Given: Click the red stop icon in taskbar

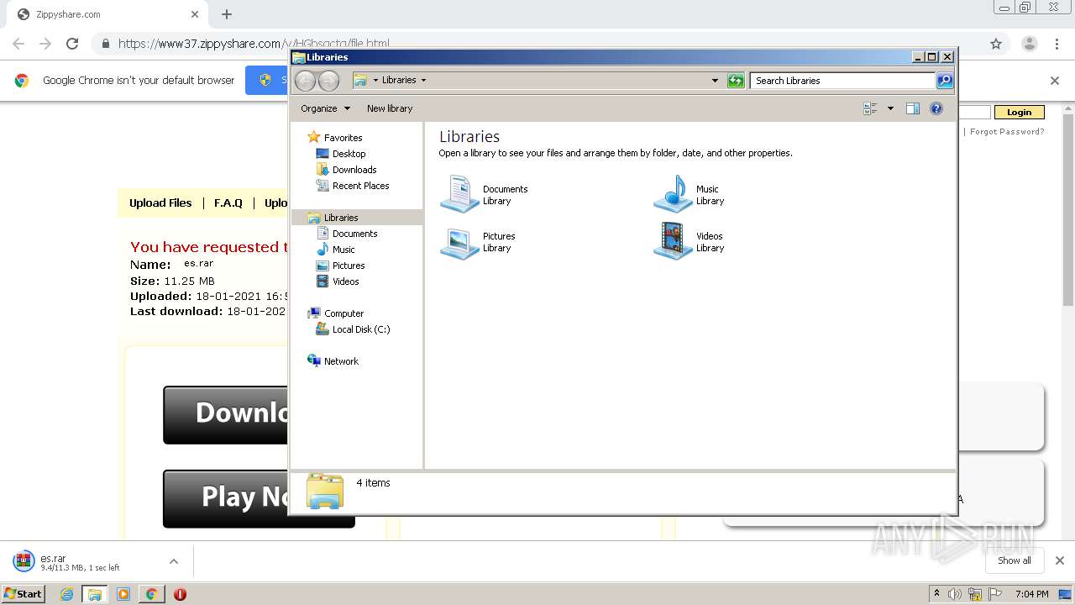Looking at the screenshot, I should coord(180,594).
